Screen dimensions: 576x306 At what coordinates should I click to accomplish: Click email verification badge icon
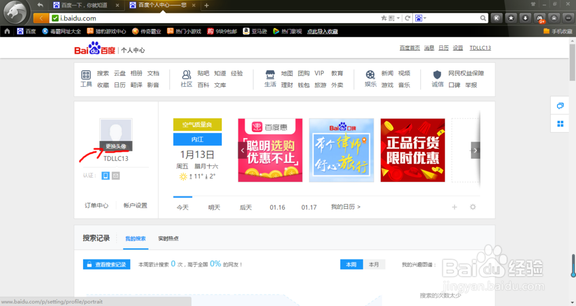[116, 176]
